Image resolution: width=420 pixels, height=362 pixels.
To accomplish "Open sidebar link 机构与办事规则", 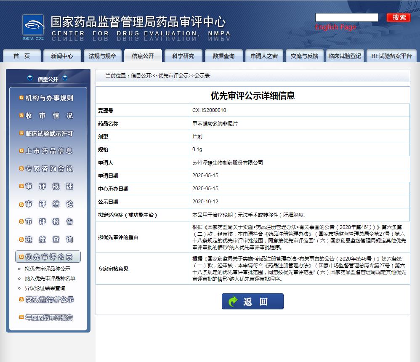I will point(49,98).
